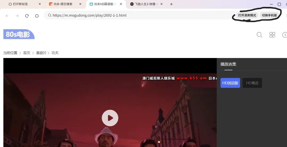Select the HD粤语 episode
Viewport: 287px width, 147px height.
(252, 83)
